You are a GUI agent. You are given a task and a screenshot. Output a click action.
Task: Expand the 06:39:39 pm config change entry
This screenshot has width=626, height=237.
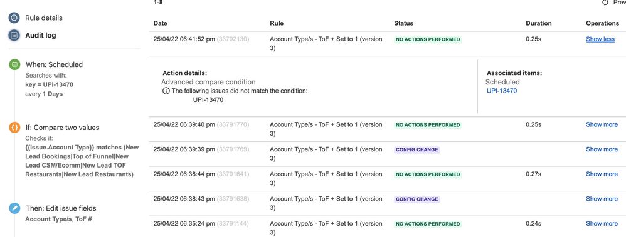pyautogui.click(x=602, y=149)
